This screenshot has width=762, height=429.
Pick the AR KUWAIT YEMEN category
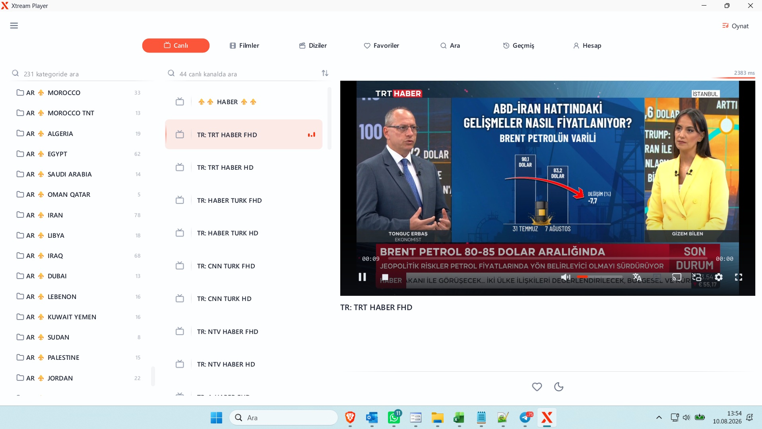pos(79,317)
